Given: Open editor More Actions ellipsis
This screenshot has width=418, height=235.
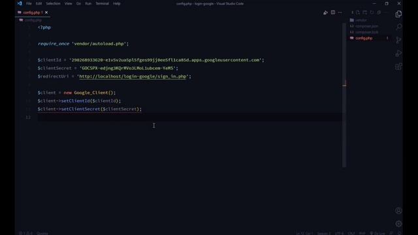Looking at the screenshot, I should (340, 12).
